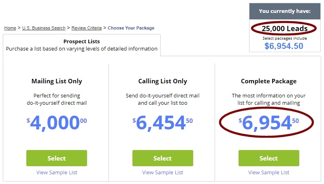Select the Complete Package option button

point(269,158)
